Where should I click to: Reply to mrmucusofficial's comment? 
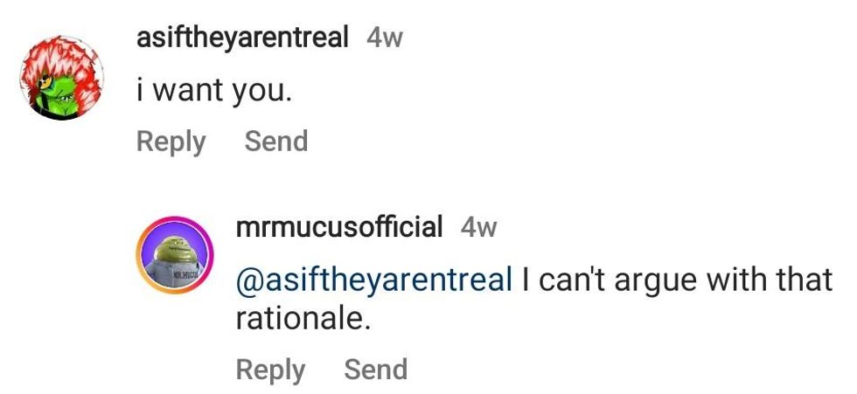click(x=270, y=370)
